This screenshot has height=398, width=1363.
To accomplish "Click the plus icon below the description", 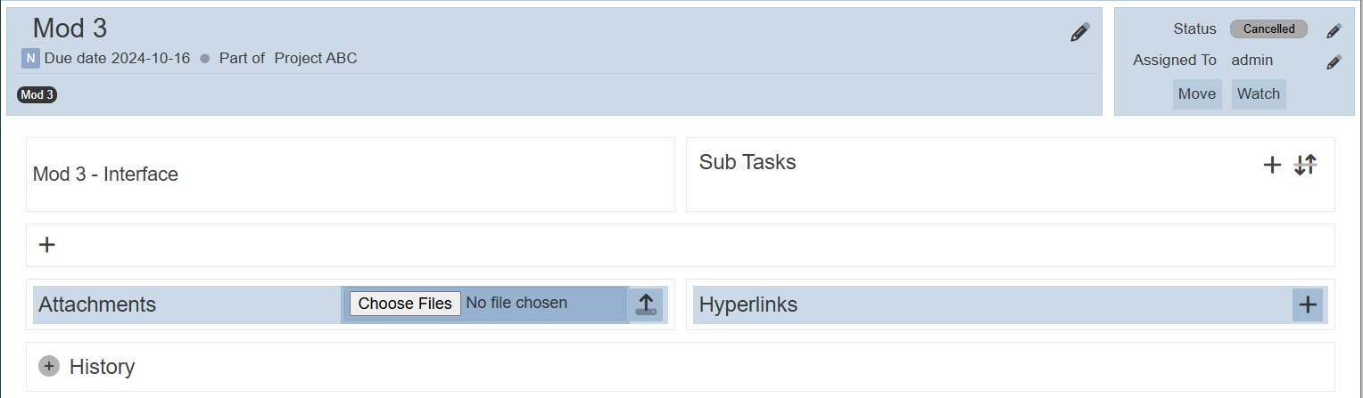I will (x=47, y=245).
